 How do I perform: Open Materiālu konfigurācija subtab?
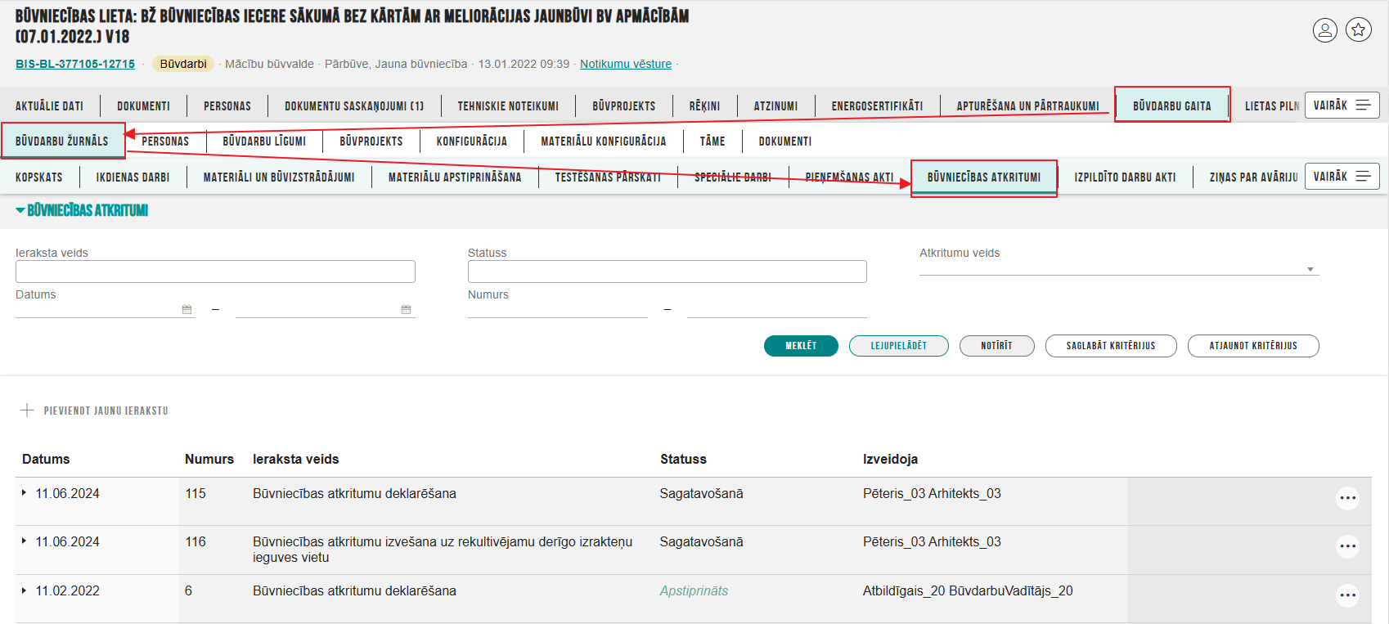click(x=604, y=141)
